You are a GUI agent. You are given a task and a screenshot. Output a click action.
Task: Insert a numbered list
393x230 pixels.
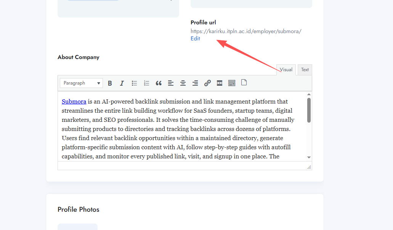click(146, 83)
